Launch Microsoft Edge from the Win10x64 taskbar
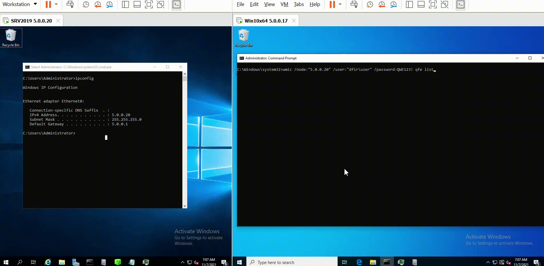 tap(359, 262)
